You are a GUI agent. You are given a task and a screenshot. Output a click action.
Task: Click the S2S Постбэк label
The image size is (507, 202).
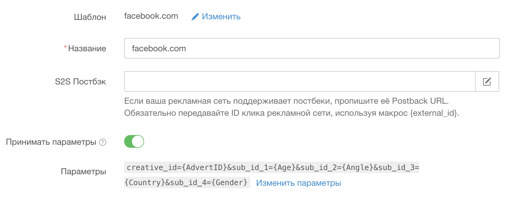click(x=80, y=82)
